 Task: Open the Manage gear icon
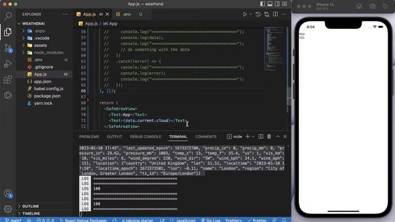pyautogui.click(x=8, y=208)
